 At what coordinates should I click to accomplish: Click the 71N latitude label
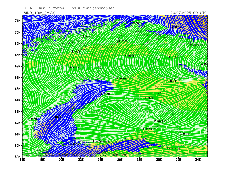[18, 21]
